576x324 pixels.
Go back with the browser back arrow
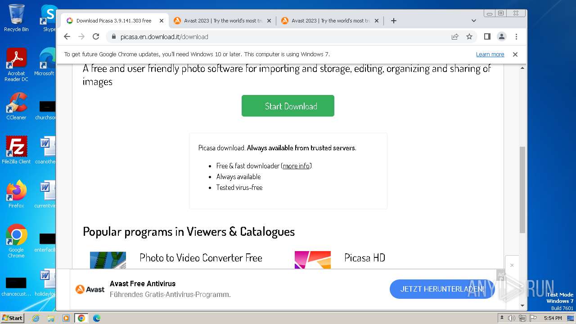67,36
